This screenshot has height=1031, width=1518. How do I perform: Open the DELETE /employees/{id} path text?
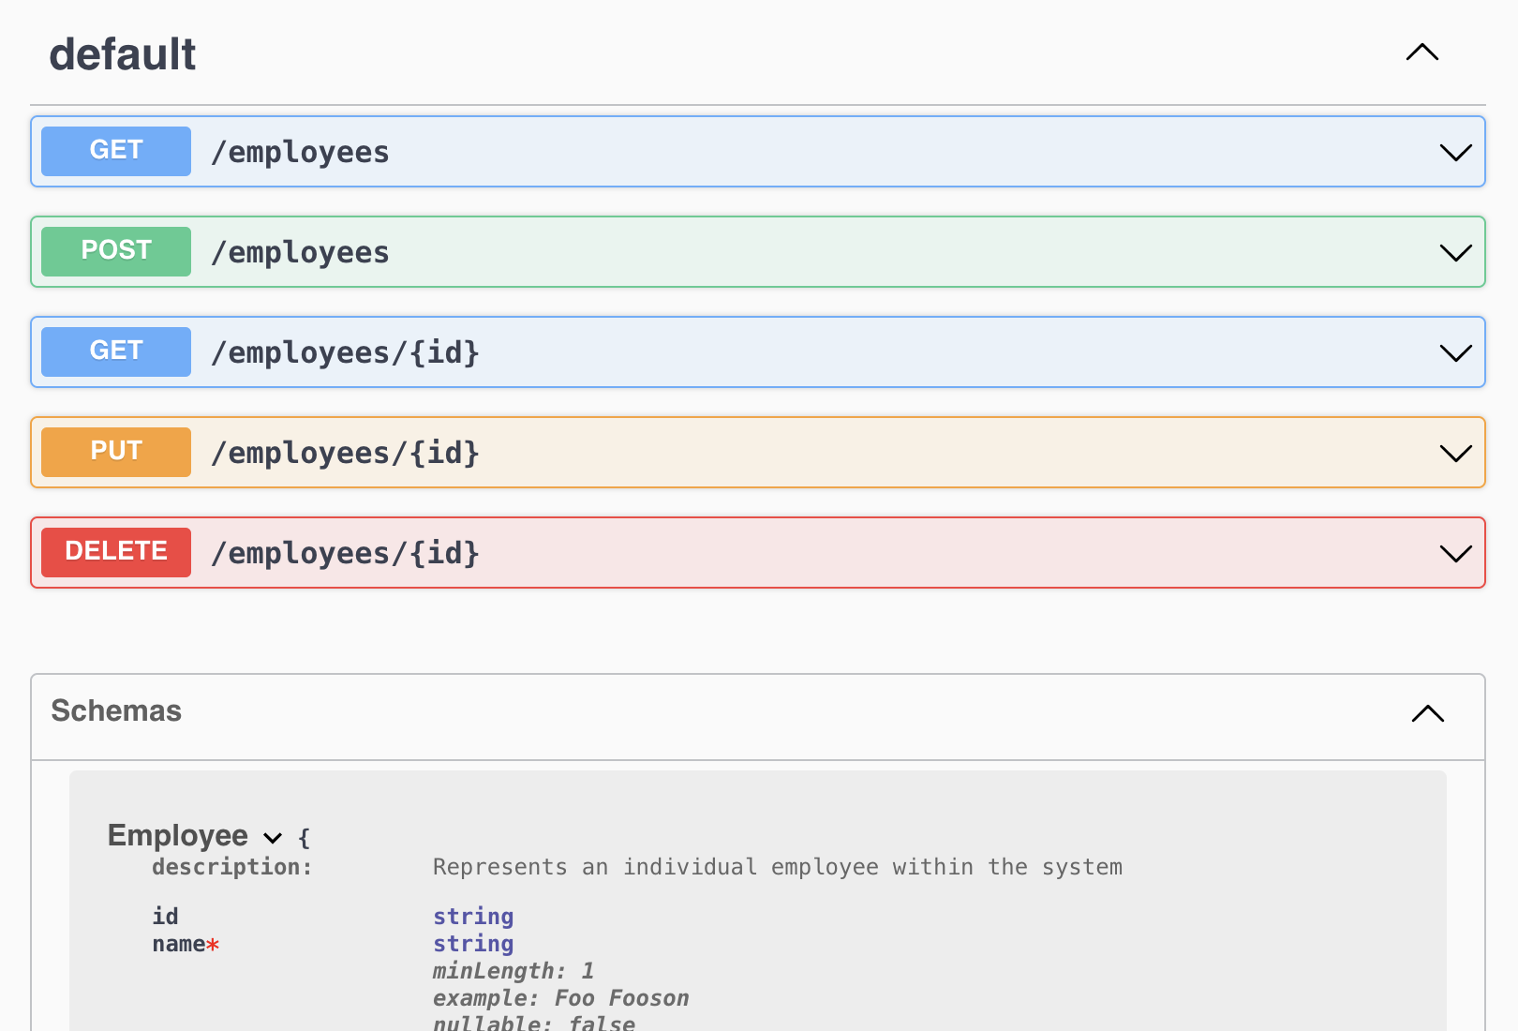point(345,553)
